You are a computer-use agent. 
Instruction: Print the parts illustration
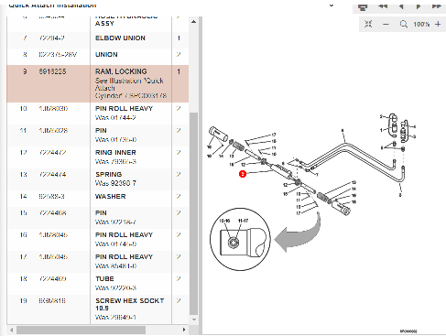pyautogui.click(x=363, y=6)
